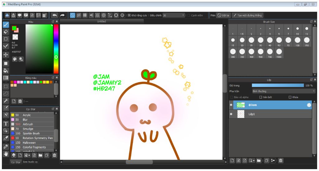Duplicate layer icon in Lớp panel
Viewport: 319px width, 171px height.
coord(267,160)
